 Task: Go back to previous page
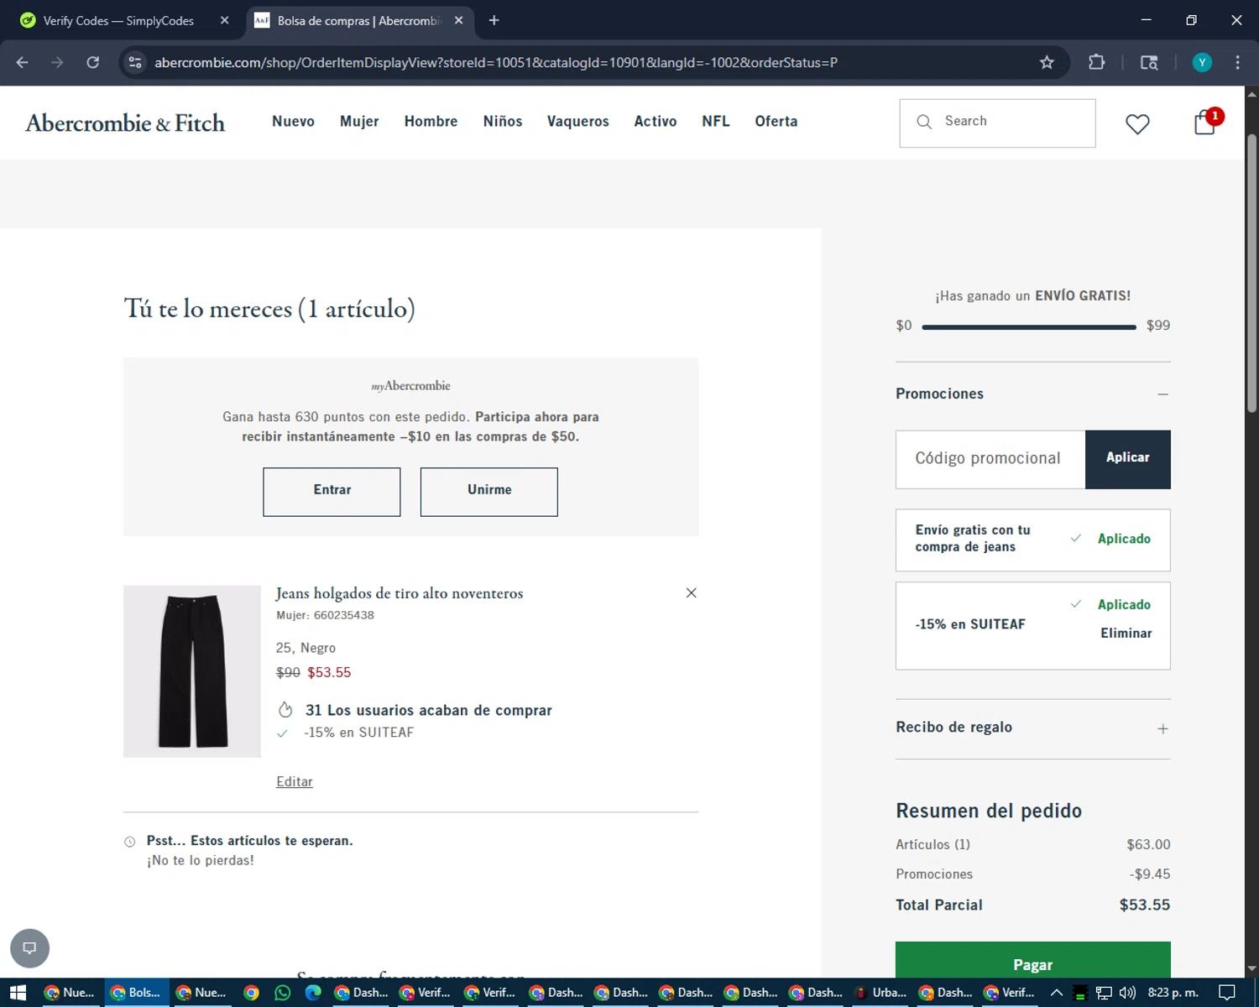tap(23, 62)
